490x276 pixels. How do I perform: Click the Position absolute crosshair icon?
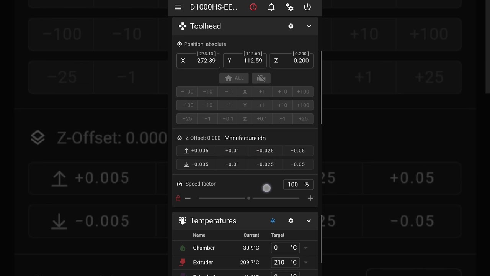[x=180, y=44]
